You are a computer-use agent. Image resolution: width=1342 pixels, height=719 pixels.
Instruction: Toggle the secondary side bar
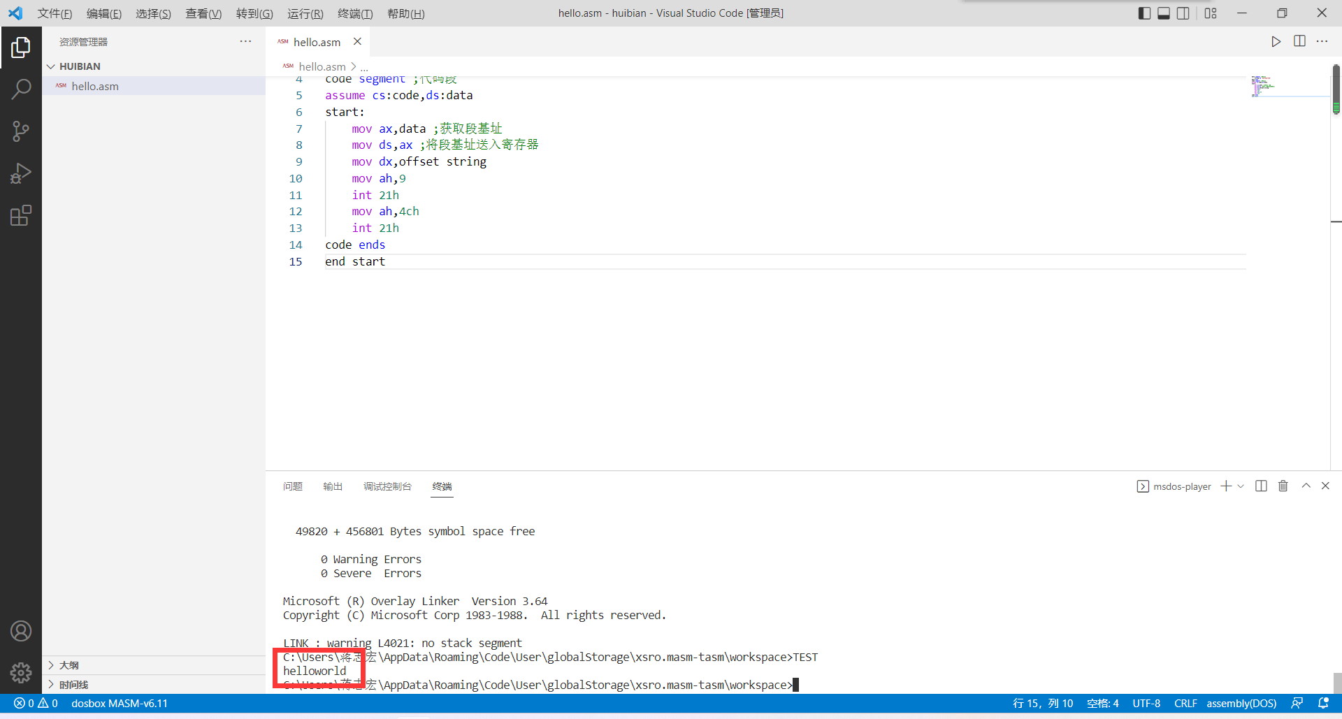pos(1183,13)
